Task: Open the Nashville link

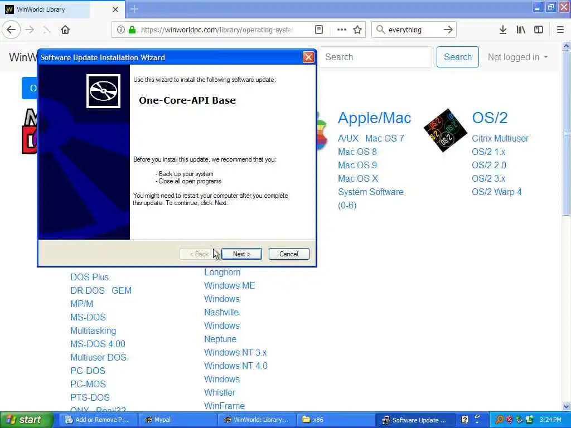Action: [x=221, y=312]
